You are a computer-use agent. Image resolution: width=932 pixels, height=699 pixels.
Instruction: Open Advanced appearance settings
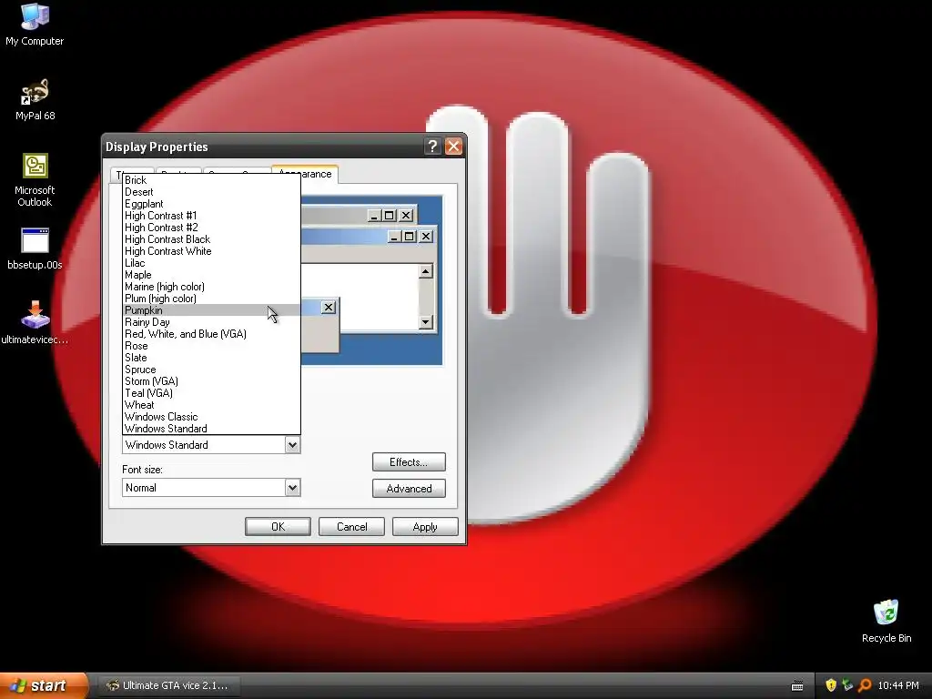click(409, 489)
